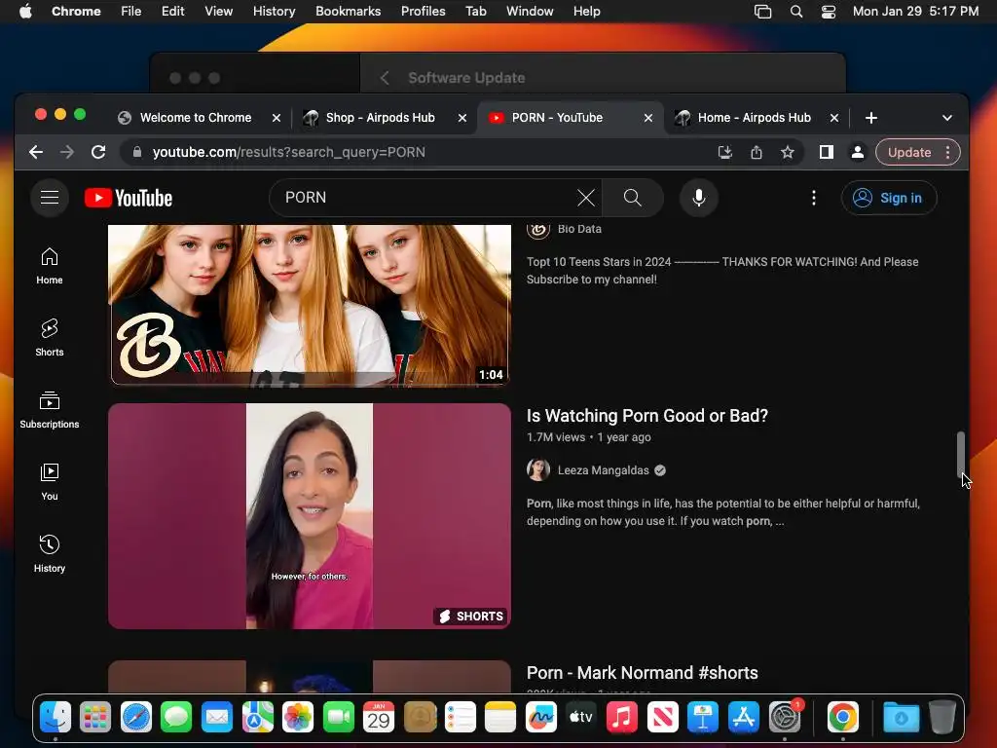
Task: Reload the current page
Action: [x=98, y=152]
